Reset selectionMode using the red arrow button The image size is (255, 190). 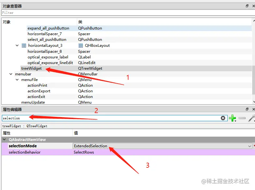[x=254, y=146]
